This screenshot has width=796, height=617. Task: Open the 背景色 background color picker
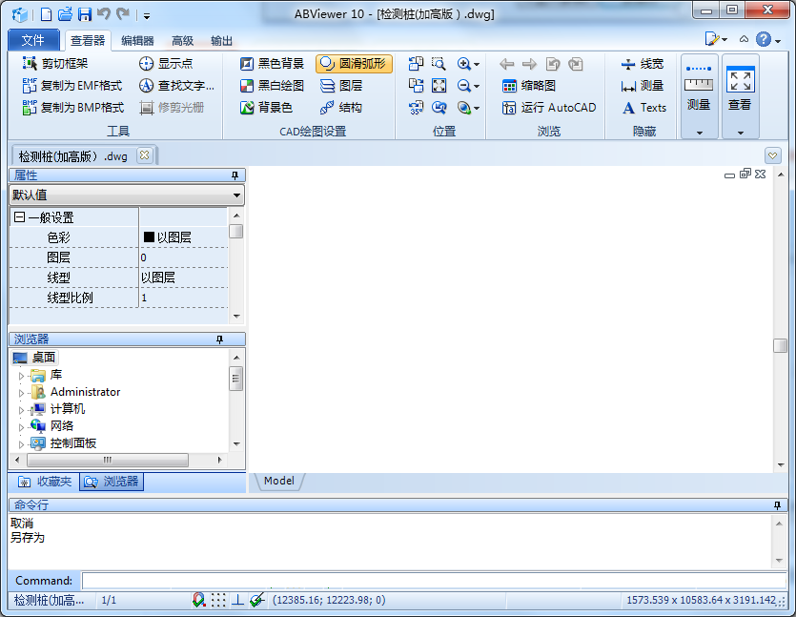click(267, 107)
